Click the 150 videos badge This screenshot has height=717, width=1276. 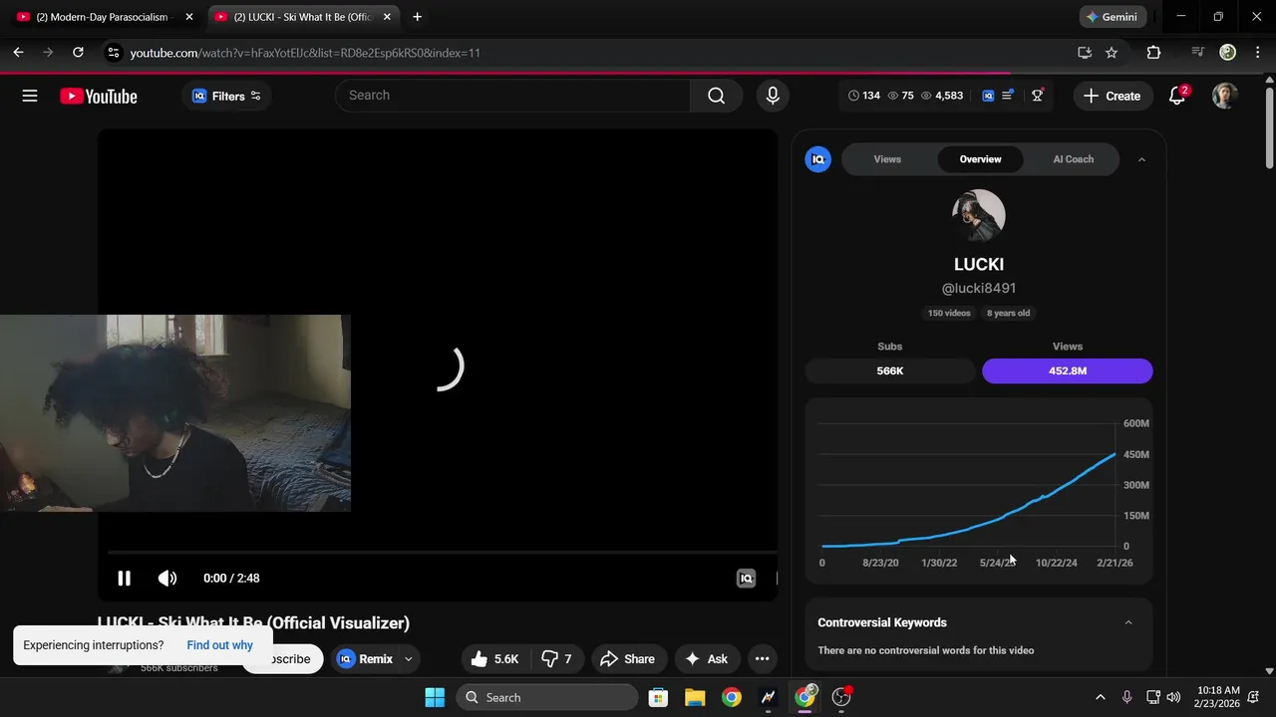click(x=949, y=313)
